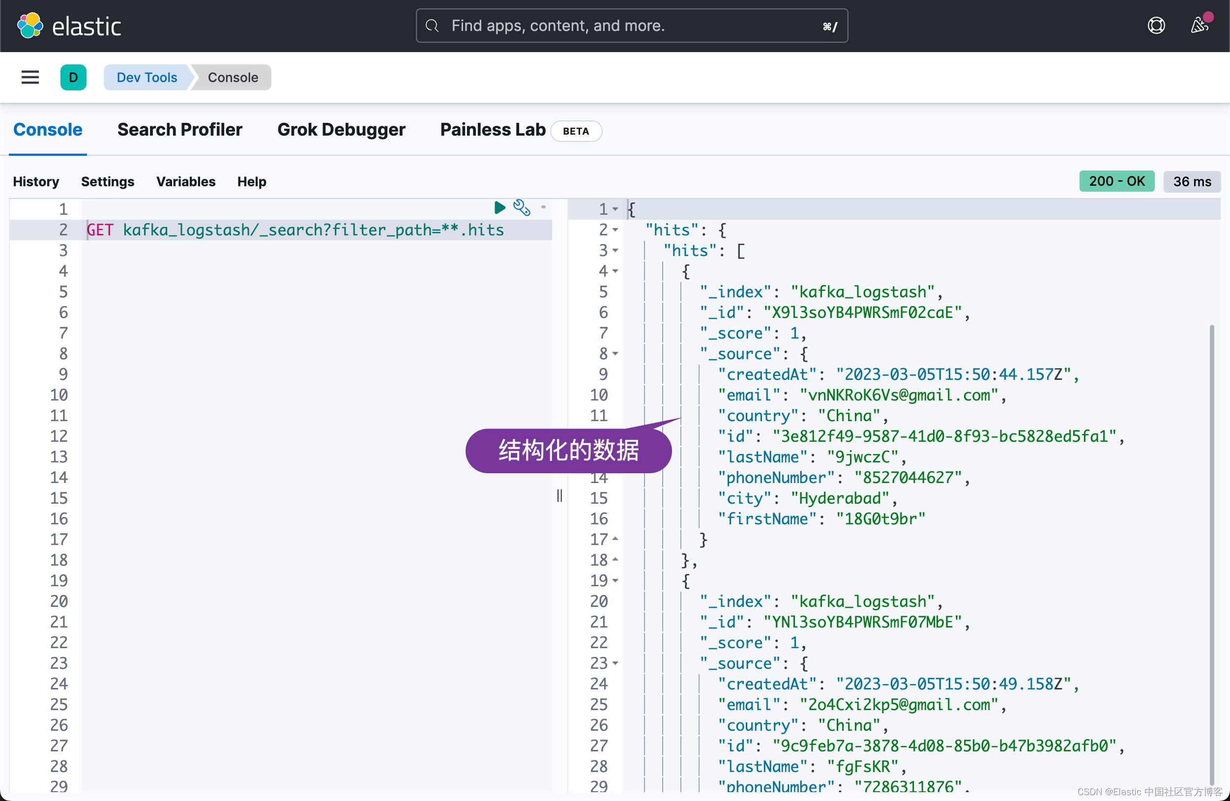Viewport: 1230px width, 801px height.
Task: Go to Dev Tools breadcrumb
Action: click(x=147, y=78)
